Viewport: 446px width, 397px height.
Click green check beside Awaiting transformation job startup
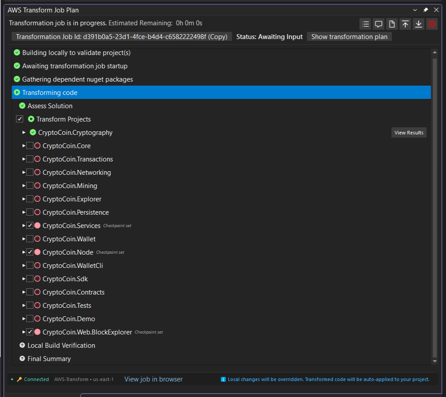point(17,66)
